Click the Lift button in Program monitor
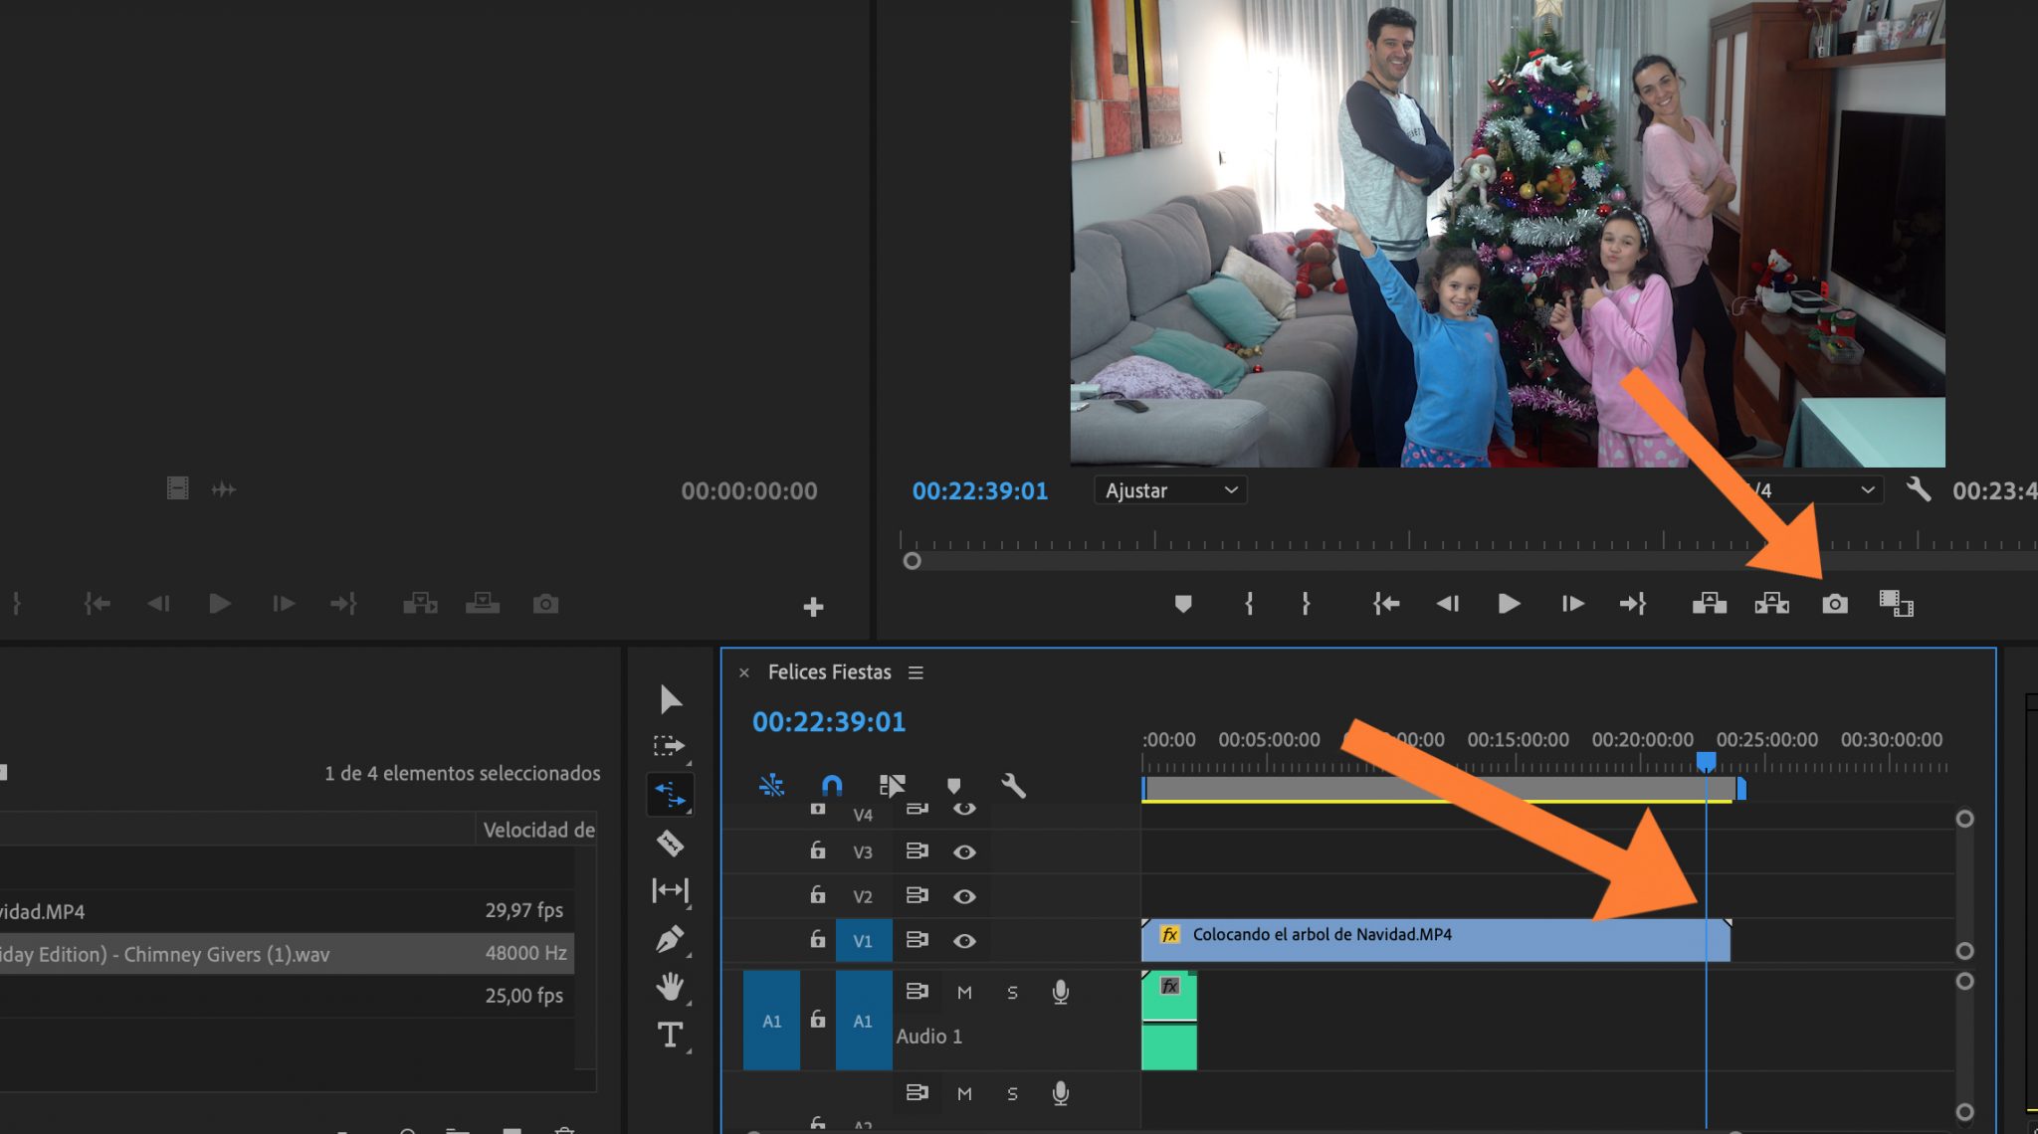Viewport: 2038px width, 1134px height. (x=1709, y=604)
